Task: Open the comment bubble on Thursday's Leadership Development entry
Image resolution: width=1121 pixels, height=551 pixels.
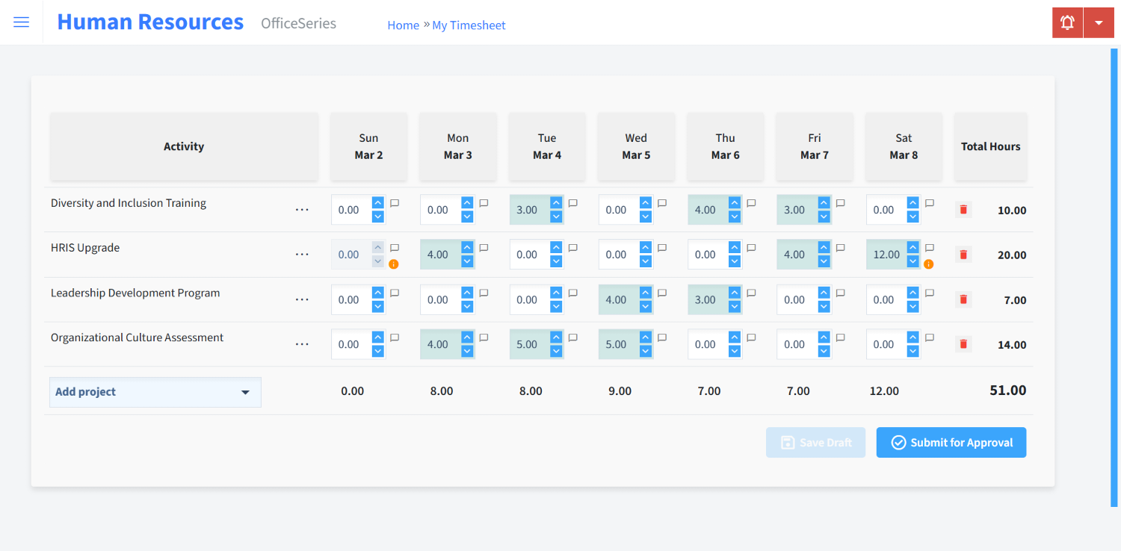Action: pos(750,293)
